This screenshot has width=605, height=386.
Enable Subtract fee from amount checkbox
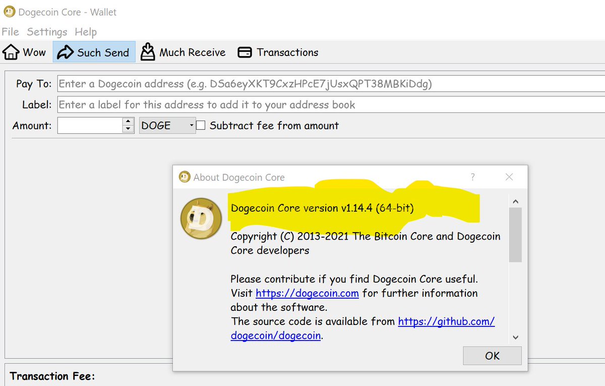coord(201,126)
